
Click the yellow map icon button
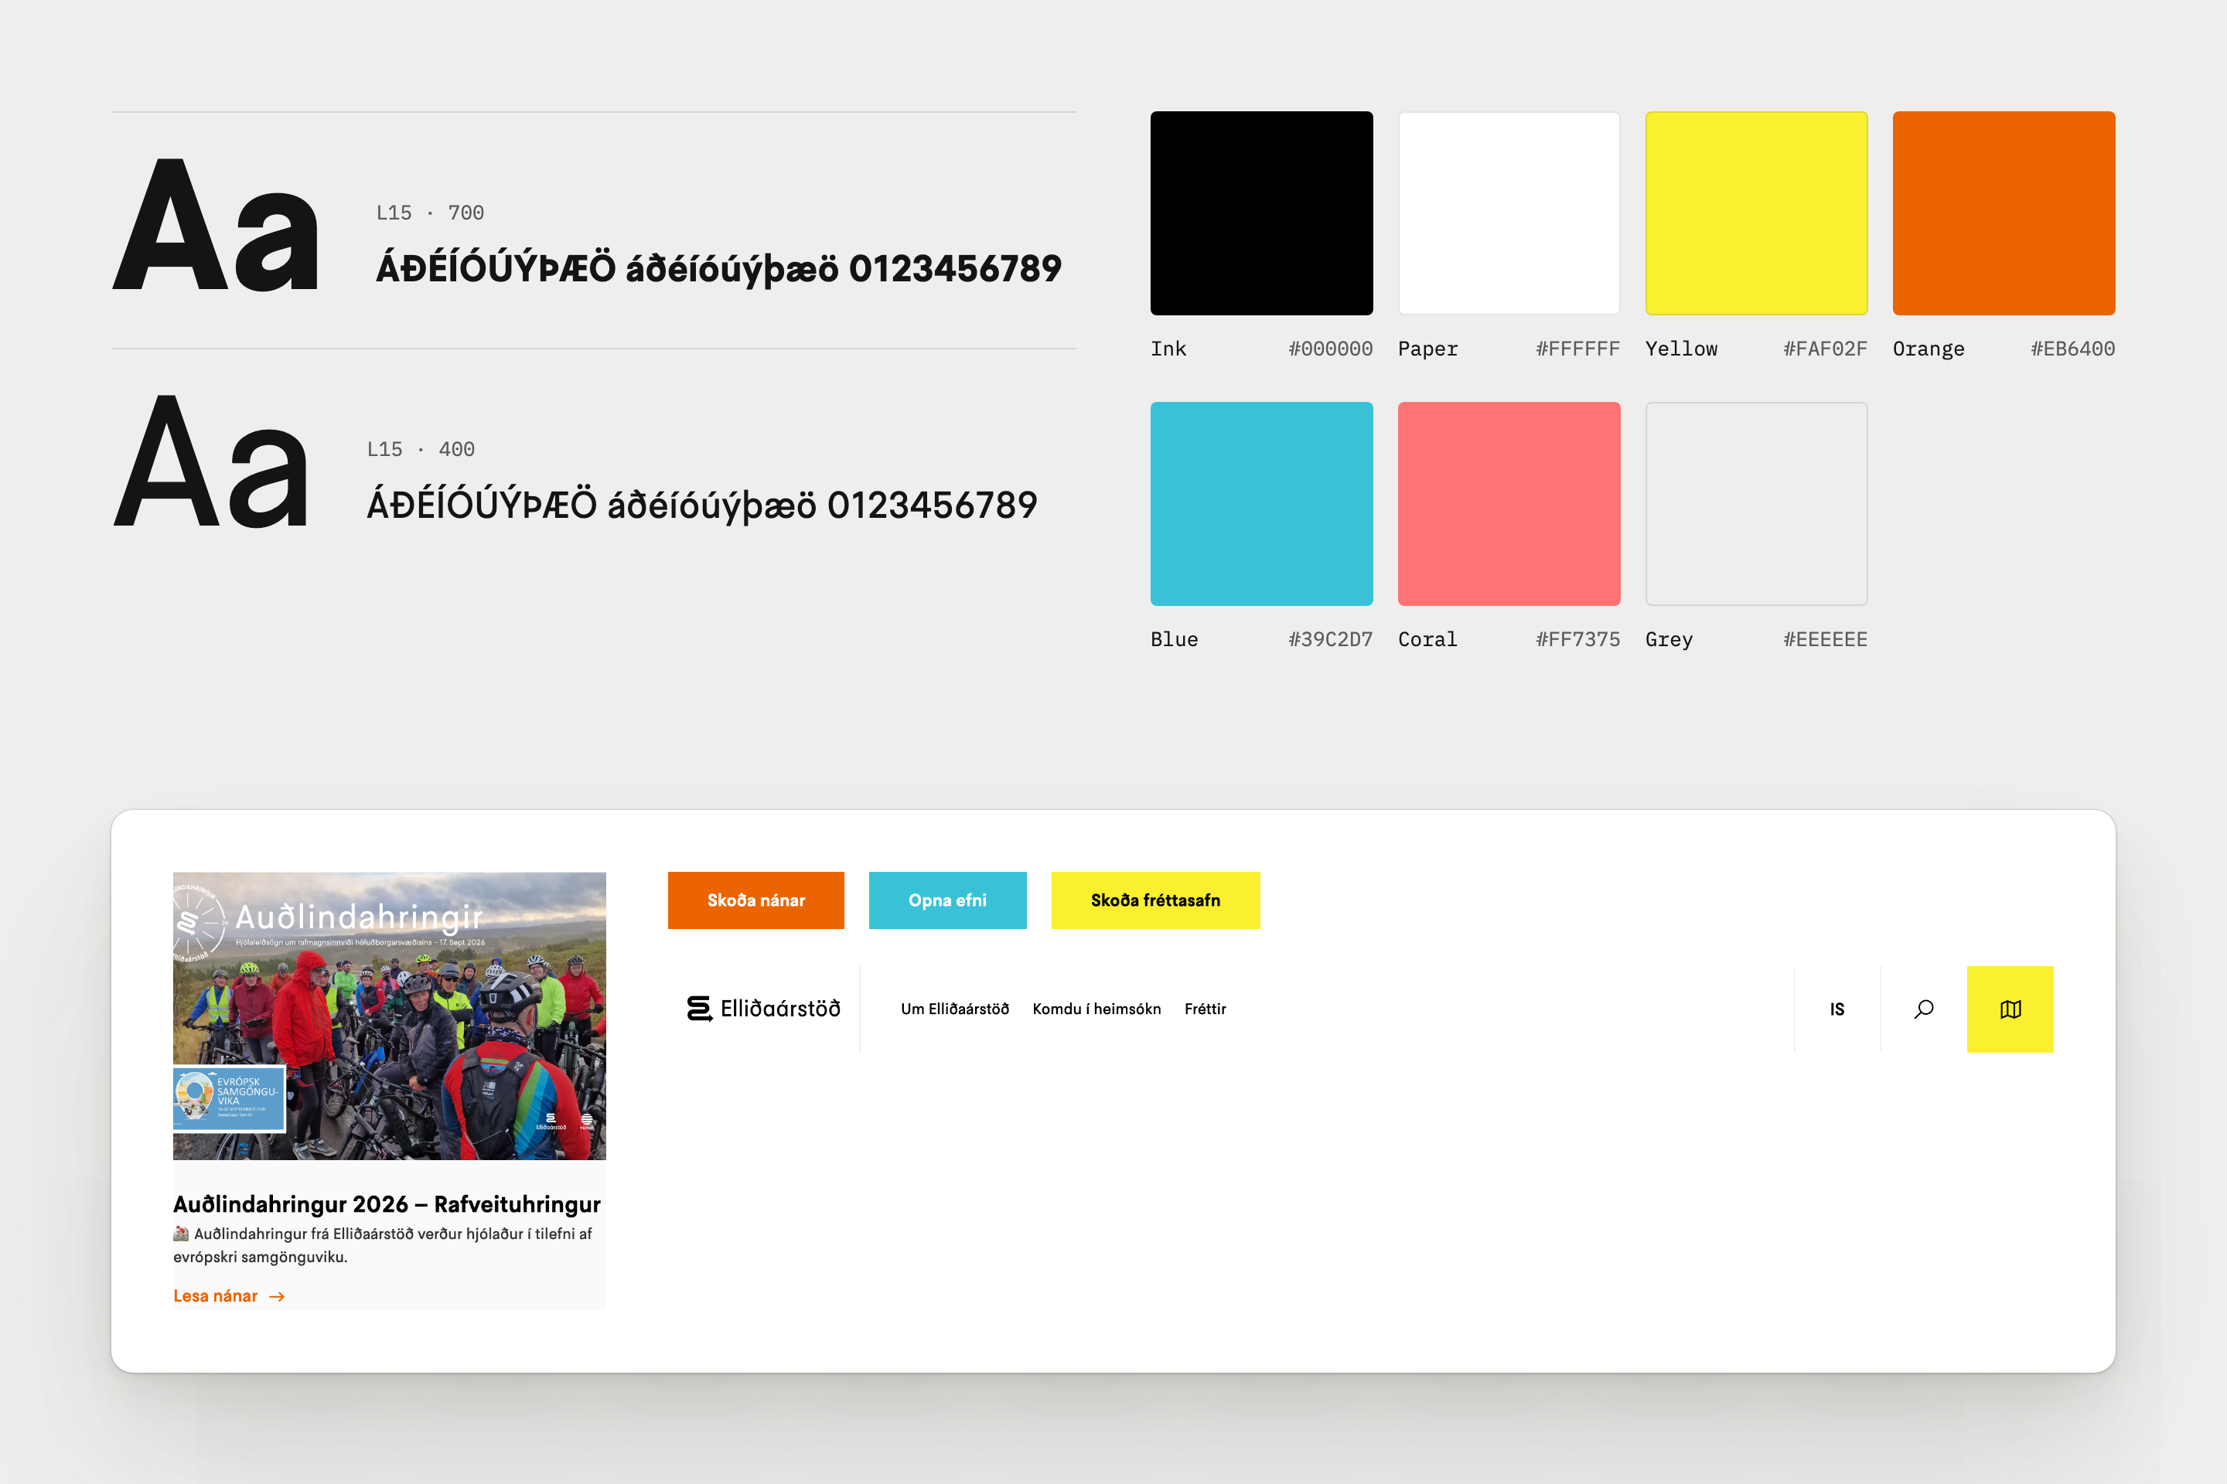point(2010,1009)
